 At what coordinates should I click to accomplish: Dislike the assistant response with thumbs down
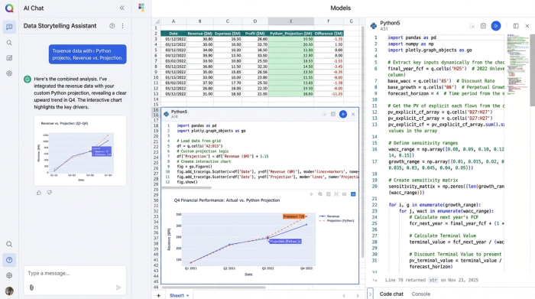pyautogui.click(x=50, y=193)
